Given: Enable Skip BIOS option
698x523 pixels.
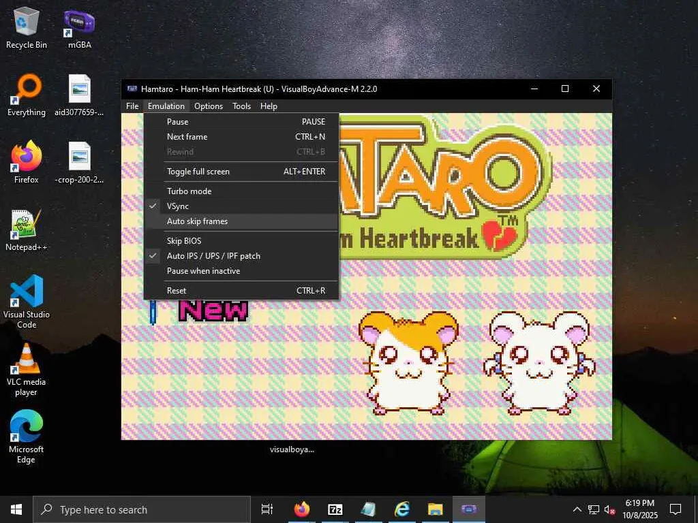Looking at the screenshot, I should 241,240.
